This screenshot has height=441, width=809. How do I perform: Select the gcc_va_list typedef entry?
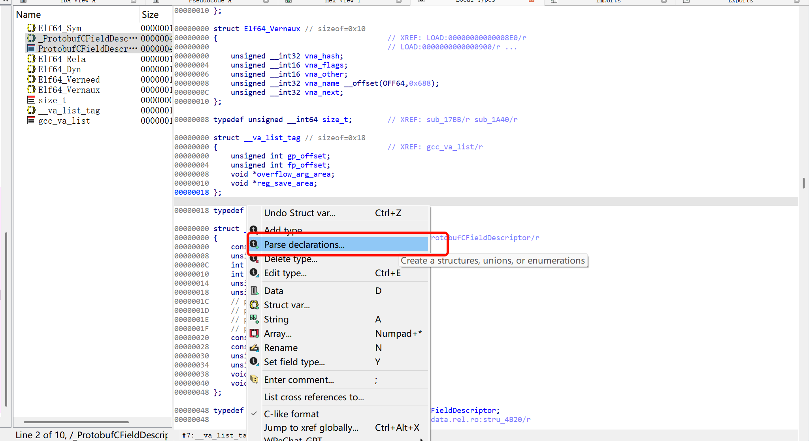[x=64, y=121]
